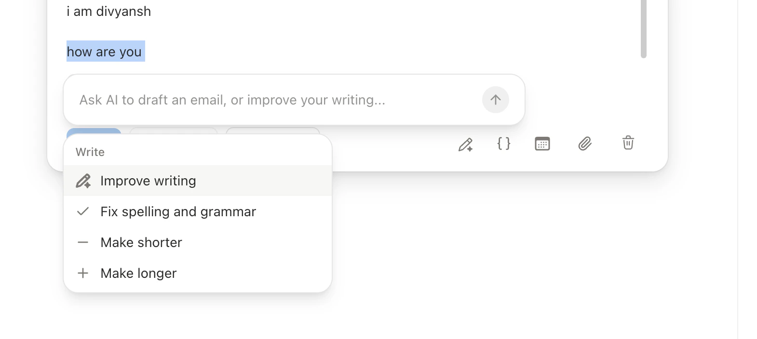Open the calendar scheduling icon
This screenshot has height=339, width=757.
pos(542,143)
